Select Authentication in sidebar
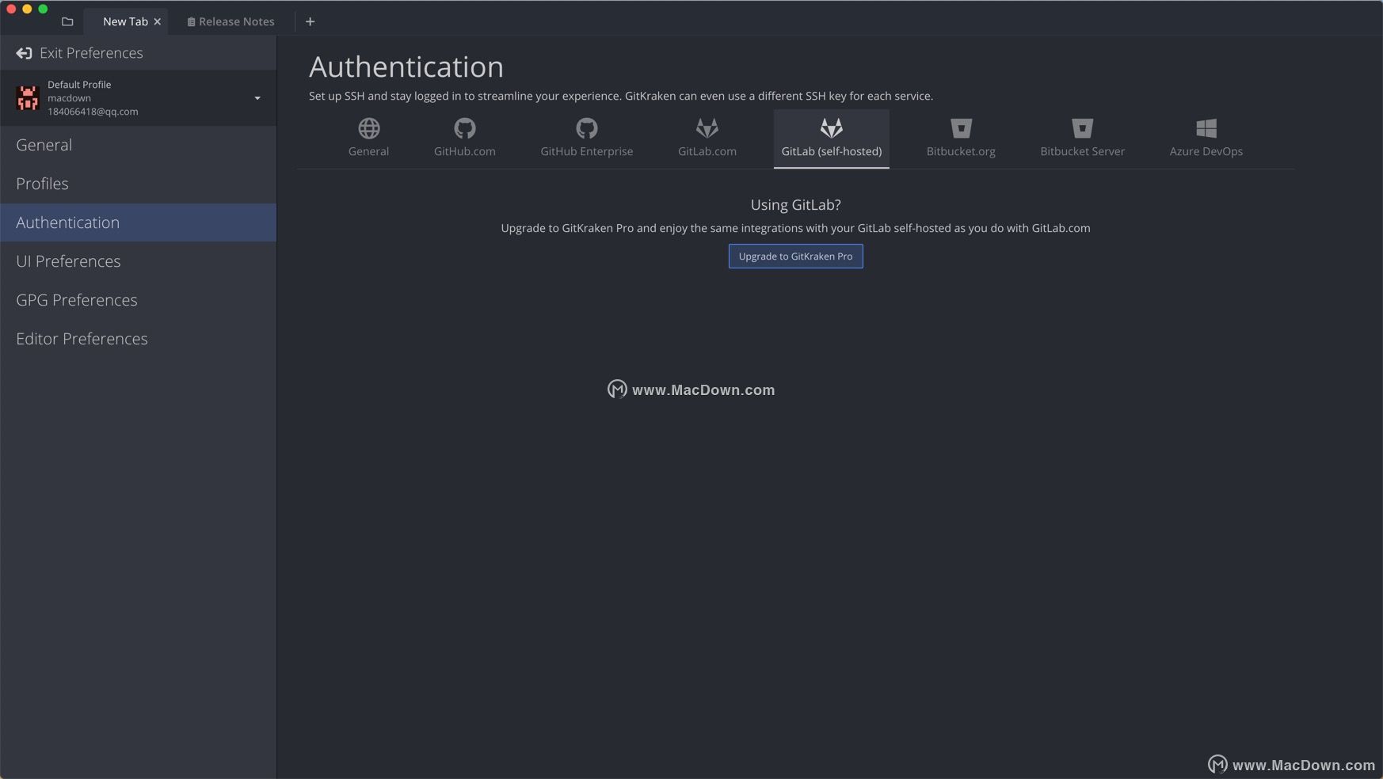 (138, 222)
